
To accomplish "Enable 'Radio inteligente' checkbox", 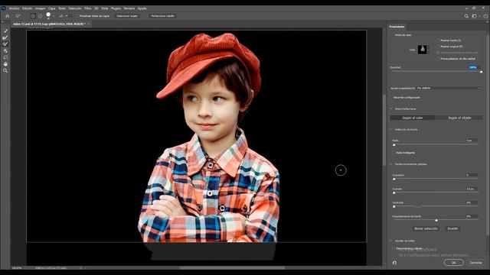I will 394,153.
